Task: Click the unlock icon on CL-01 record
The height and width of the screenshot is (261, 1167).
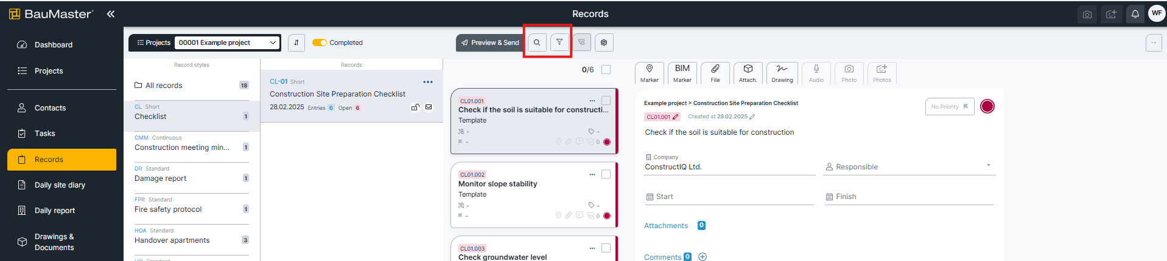Action: [415, 107]
